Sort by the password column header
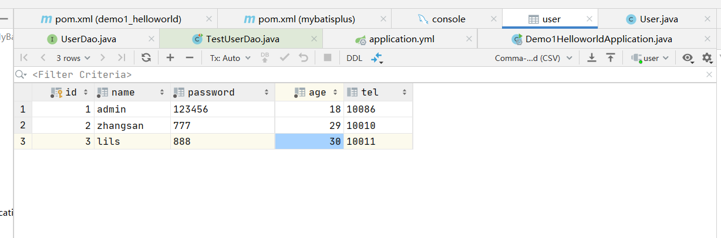This screenshot has height=238, width=721. coord(211,92)
